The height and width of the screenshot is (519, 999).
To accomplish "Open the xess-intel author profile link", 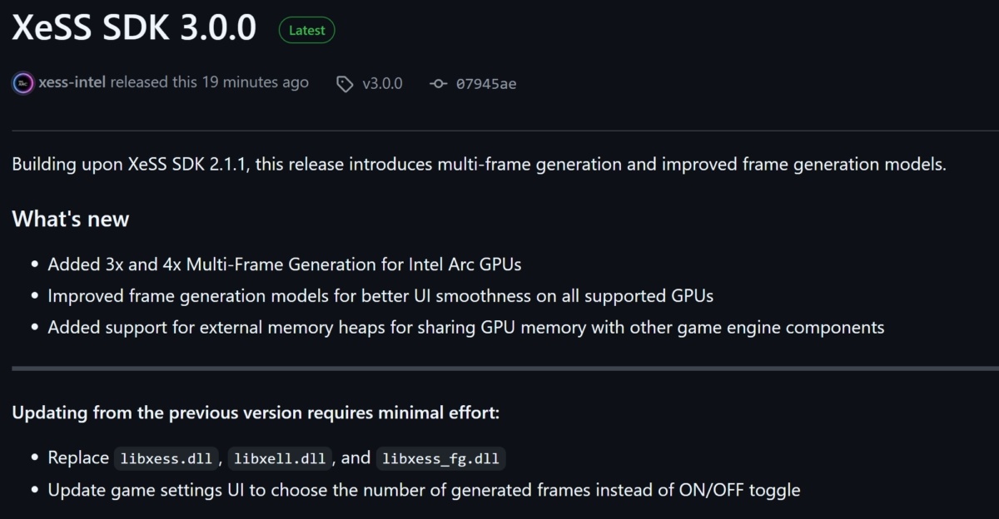I will pyautogui.click(x=72, y=83).
